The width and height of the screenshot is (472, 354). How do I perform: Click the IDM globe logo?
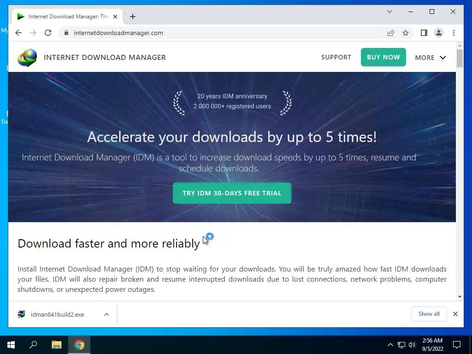tap(27, 58)
